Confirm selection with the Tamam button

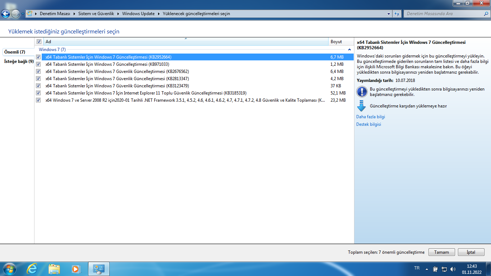coord(442,252)
